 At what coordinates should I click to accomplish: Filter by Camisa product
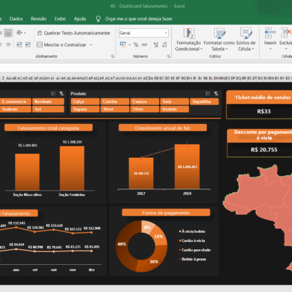tap(115, 101)
